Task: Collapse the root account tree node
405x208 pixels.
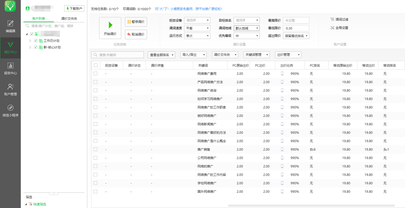Action: (x=27, y=34)
